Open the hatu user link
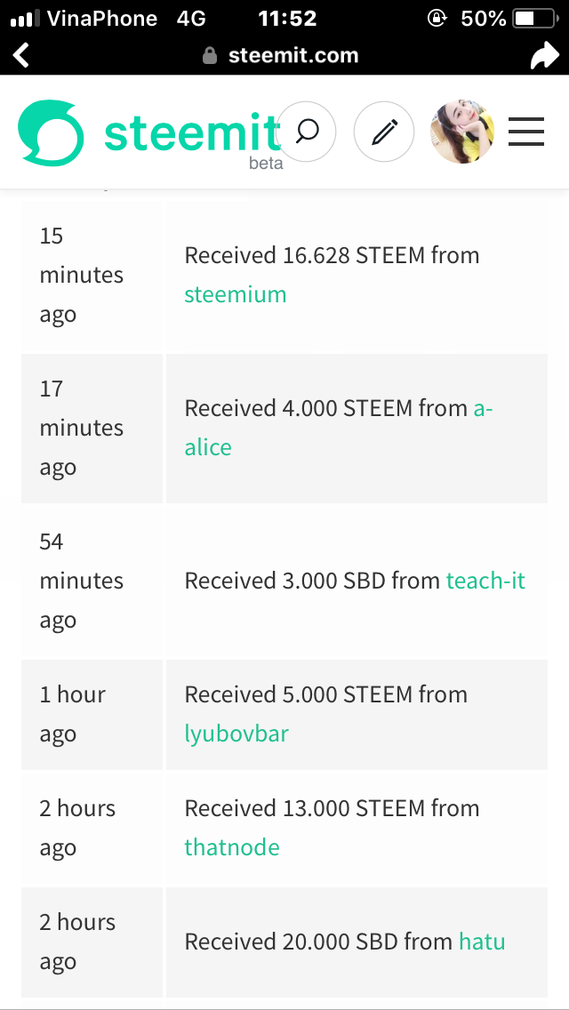The image size is (569, 1010). (x=482, y=942)
